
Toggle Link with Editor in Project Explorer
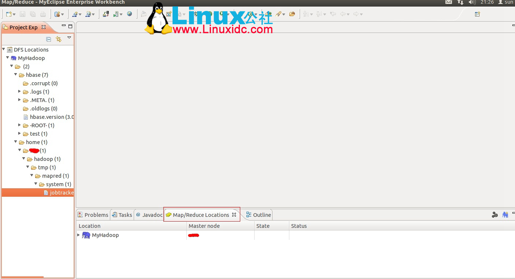coord(58,39)
